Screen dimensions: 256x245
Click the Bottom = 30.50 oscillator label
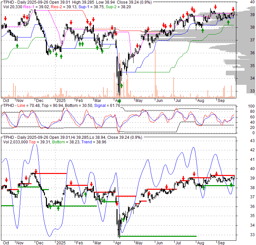click(x=79, y=106)
